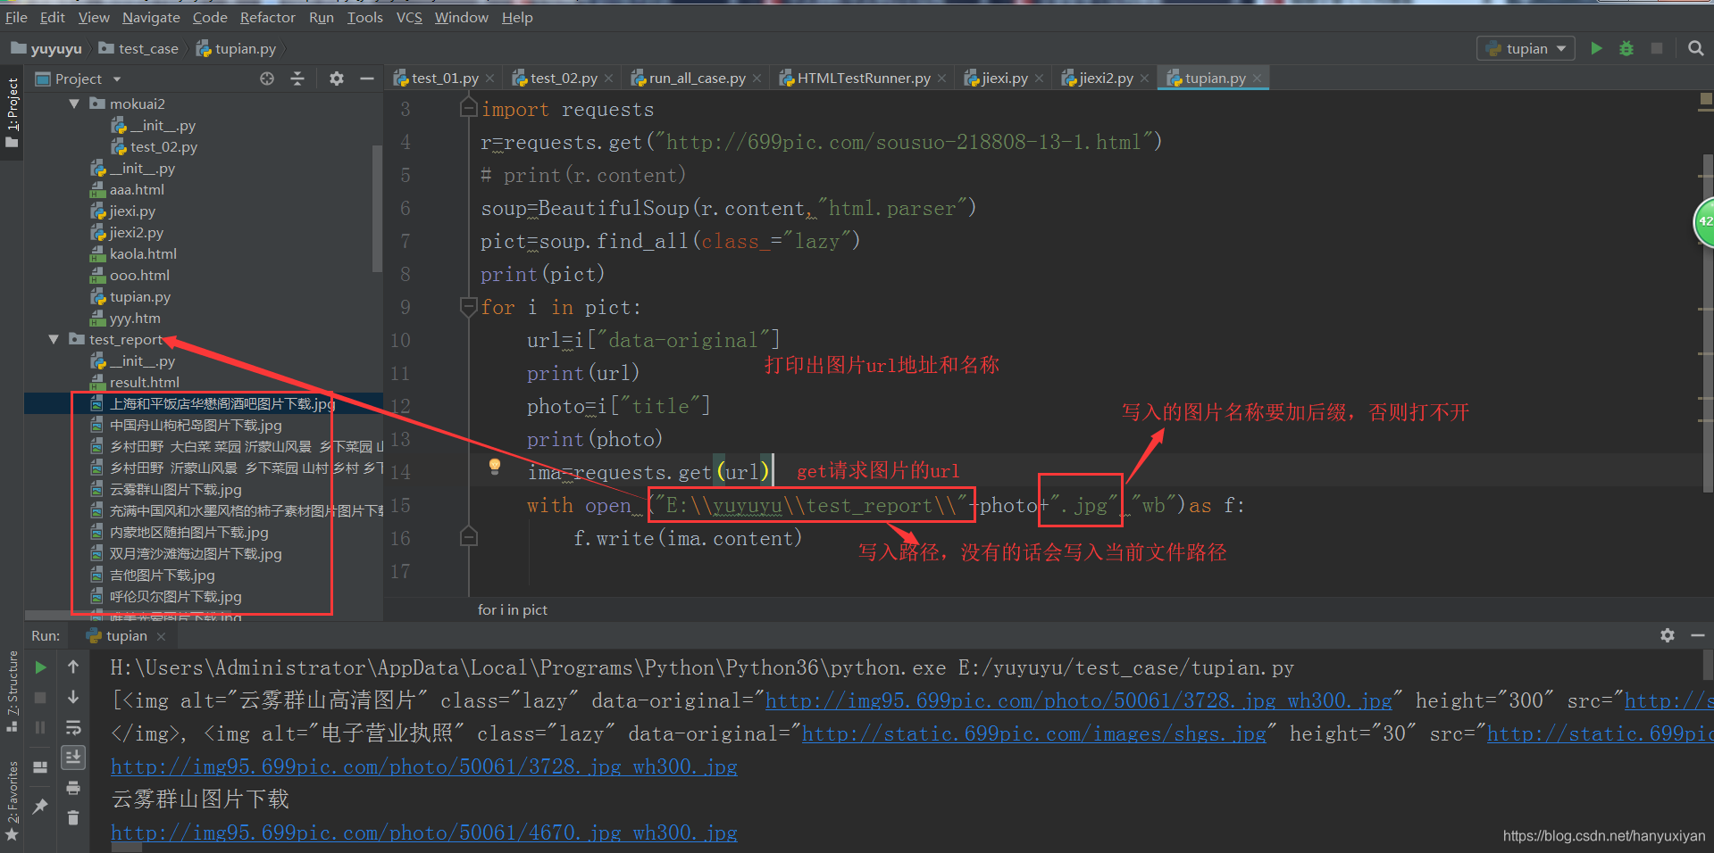
Task: Collapse the test_report folder
Action: [54, 339]
